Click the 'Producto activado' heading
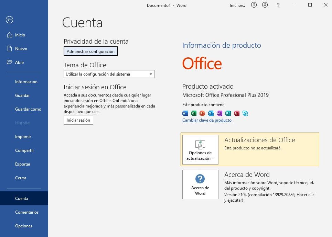 pos(208,86)
